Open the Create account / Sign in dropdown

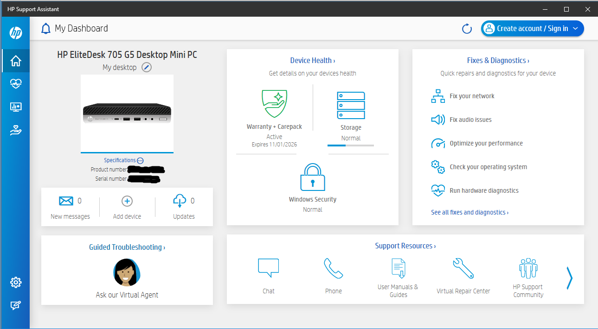(532, 28)
